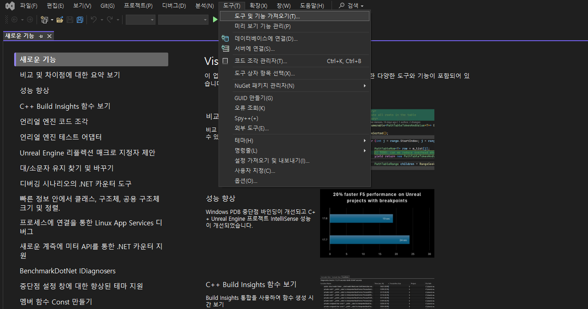Click the green Start debugging play icon

pyautogui.click(x=215, y=20)
